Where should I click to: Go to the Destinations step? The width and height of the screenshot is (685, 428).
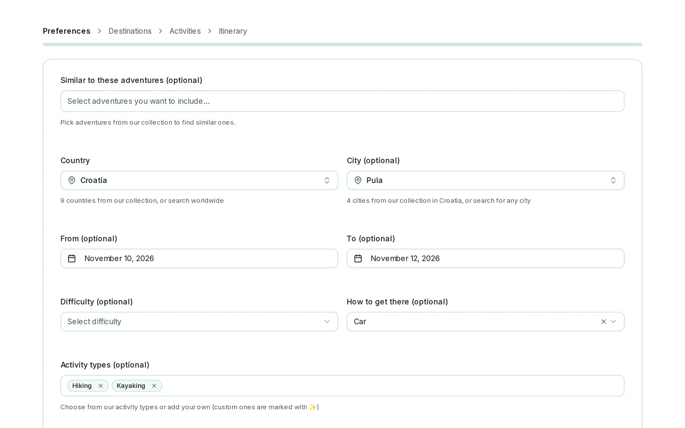pos(130,31)
